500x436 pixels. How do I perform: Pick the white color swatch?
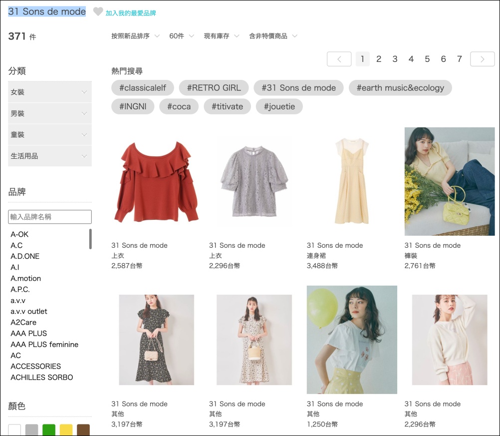[x=14, y=430]
